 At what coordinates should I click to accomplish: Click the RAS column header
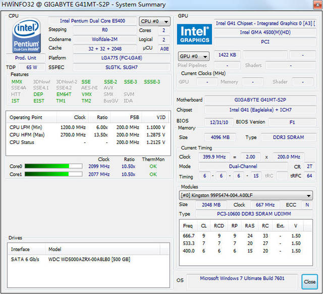(x=250, y=226)
